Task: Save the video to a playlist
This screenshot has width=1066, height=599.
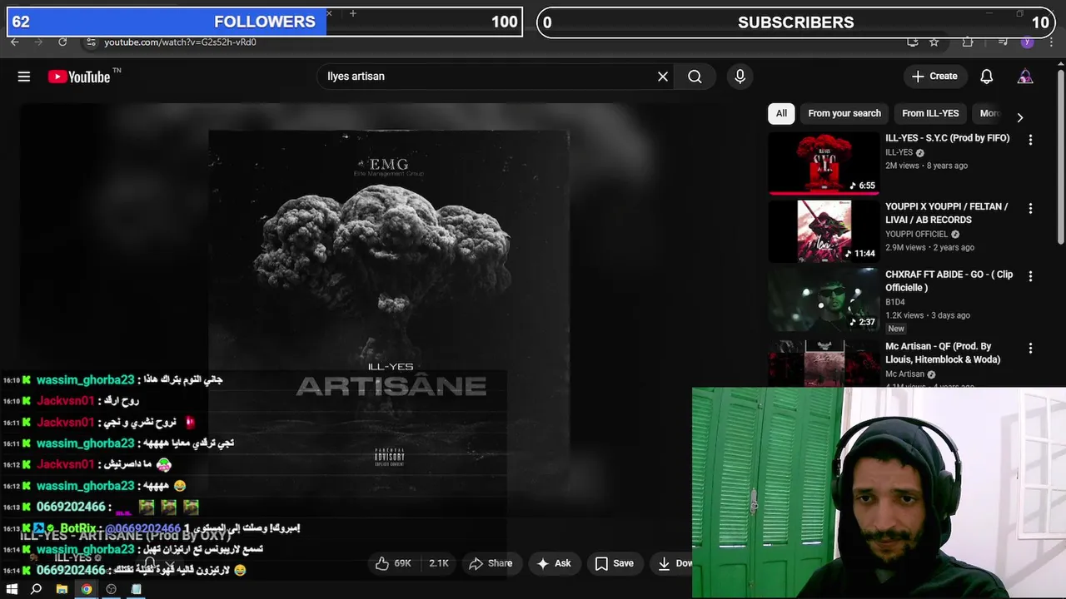Action: click(x=614, y=563)
